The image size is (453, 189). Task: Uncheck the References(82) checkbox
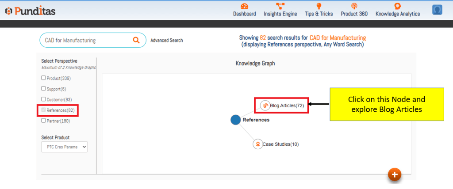coord(43,110)
